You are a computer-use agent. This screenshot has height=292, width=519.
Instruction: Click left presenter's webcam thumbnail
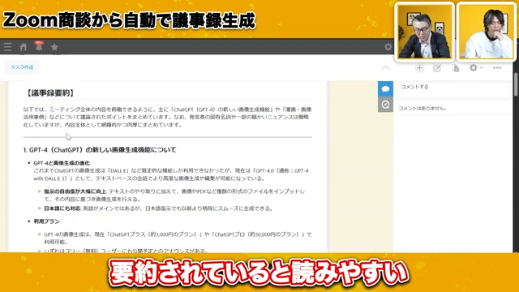pos(424,32)
